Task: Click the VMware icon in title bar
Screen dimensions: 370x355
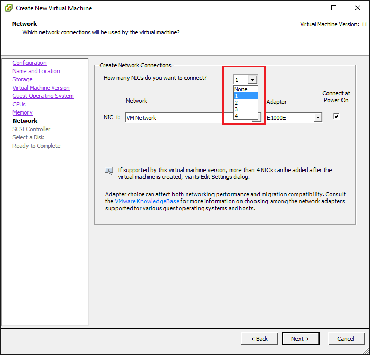Action: pyautogui.click(x=8, y=8)
